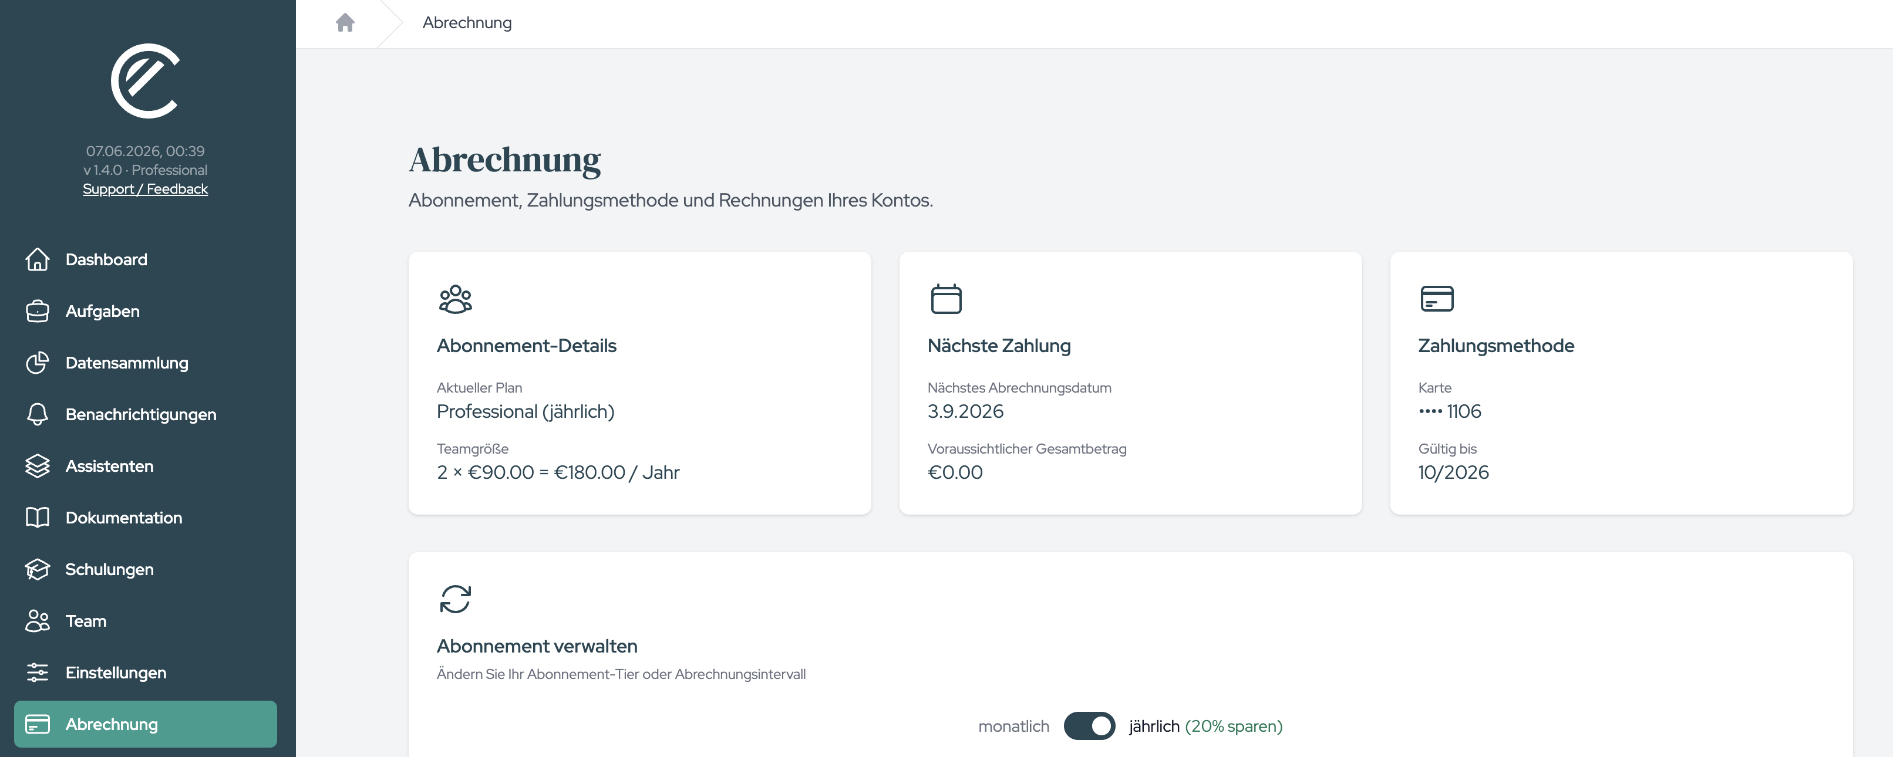Click the Einstellungen sliders icon
This screenshot has height=757, width=1893.
pyautogui.click(x=38, y=672)
